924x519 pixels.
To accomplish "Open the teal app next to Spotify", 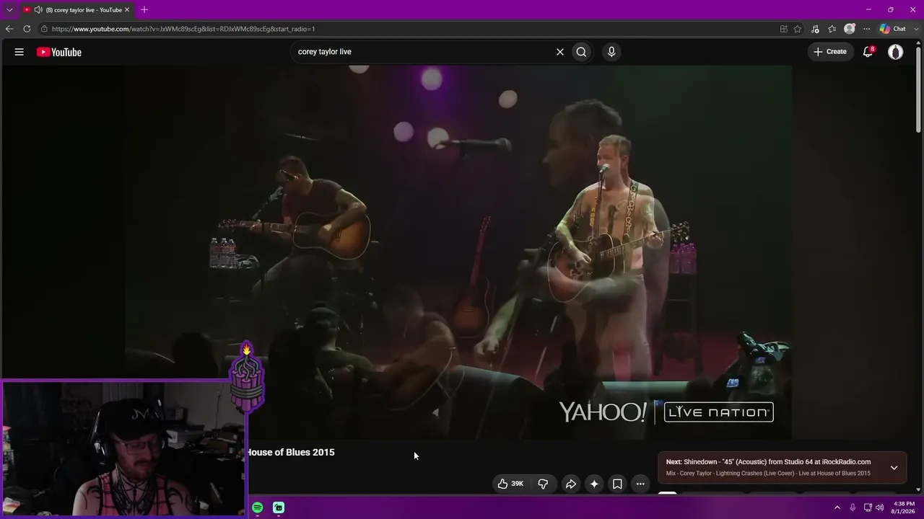I will coord(279,507).
